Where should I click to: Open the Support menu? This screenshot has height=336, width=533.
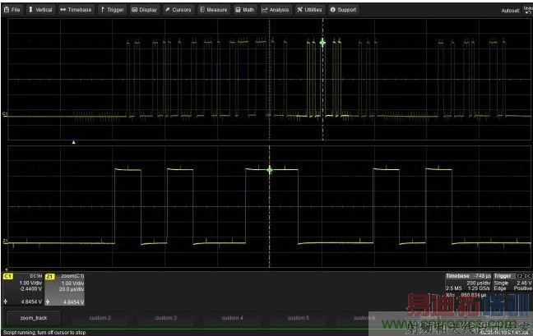[344, 10]
